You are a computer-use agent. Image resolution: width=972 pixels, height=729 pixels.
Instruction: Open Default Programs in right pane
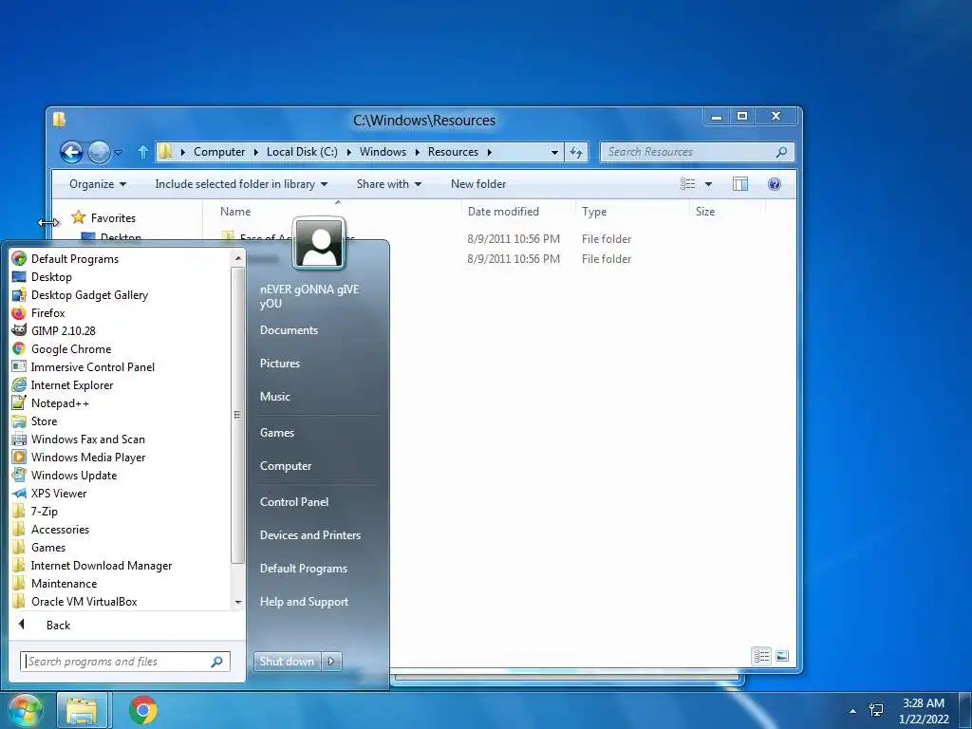(x=304, y=569)
